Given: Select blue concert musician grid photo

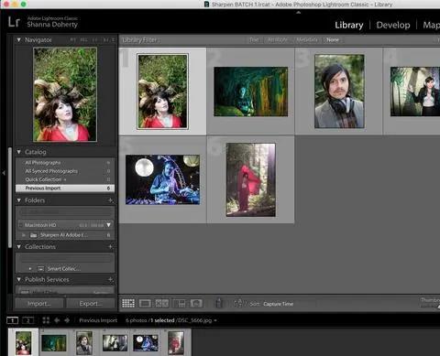Looking at the screenshot, I should (162, 179).
